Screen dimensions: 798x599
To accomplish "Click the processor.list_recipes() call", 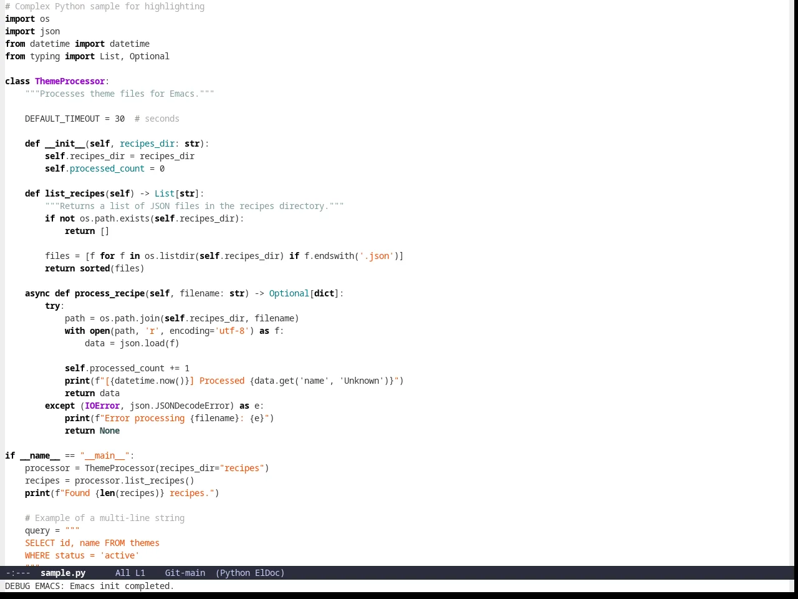I will click(135, 480).
